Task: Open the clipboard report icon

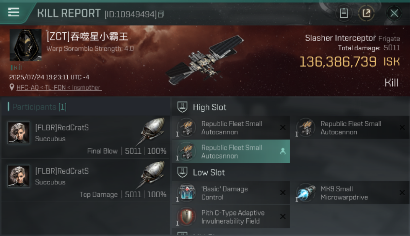Action: pyautogui.click(x=344, y=13)
